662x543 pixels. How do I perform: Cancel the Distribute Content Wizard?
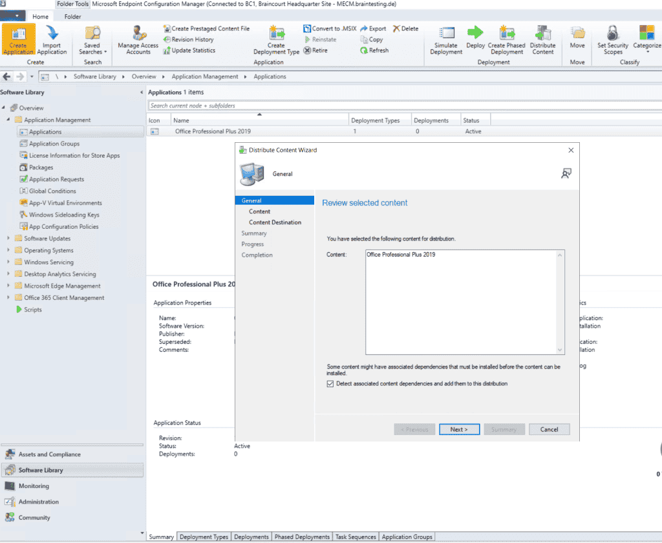[x=549, y=429]
